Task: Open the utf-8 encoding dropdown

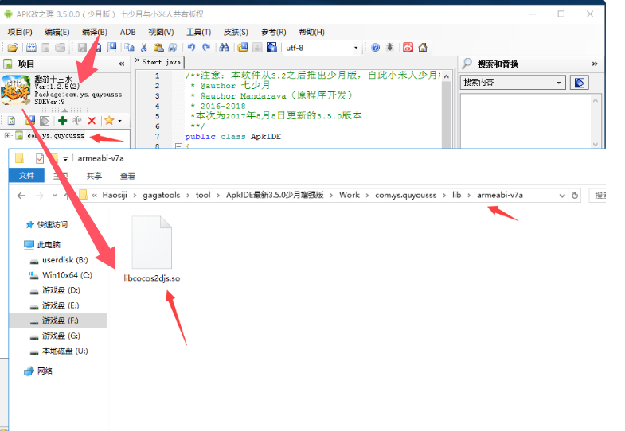Action: pos(356,48)
